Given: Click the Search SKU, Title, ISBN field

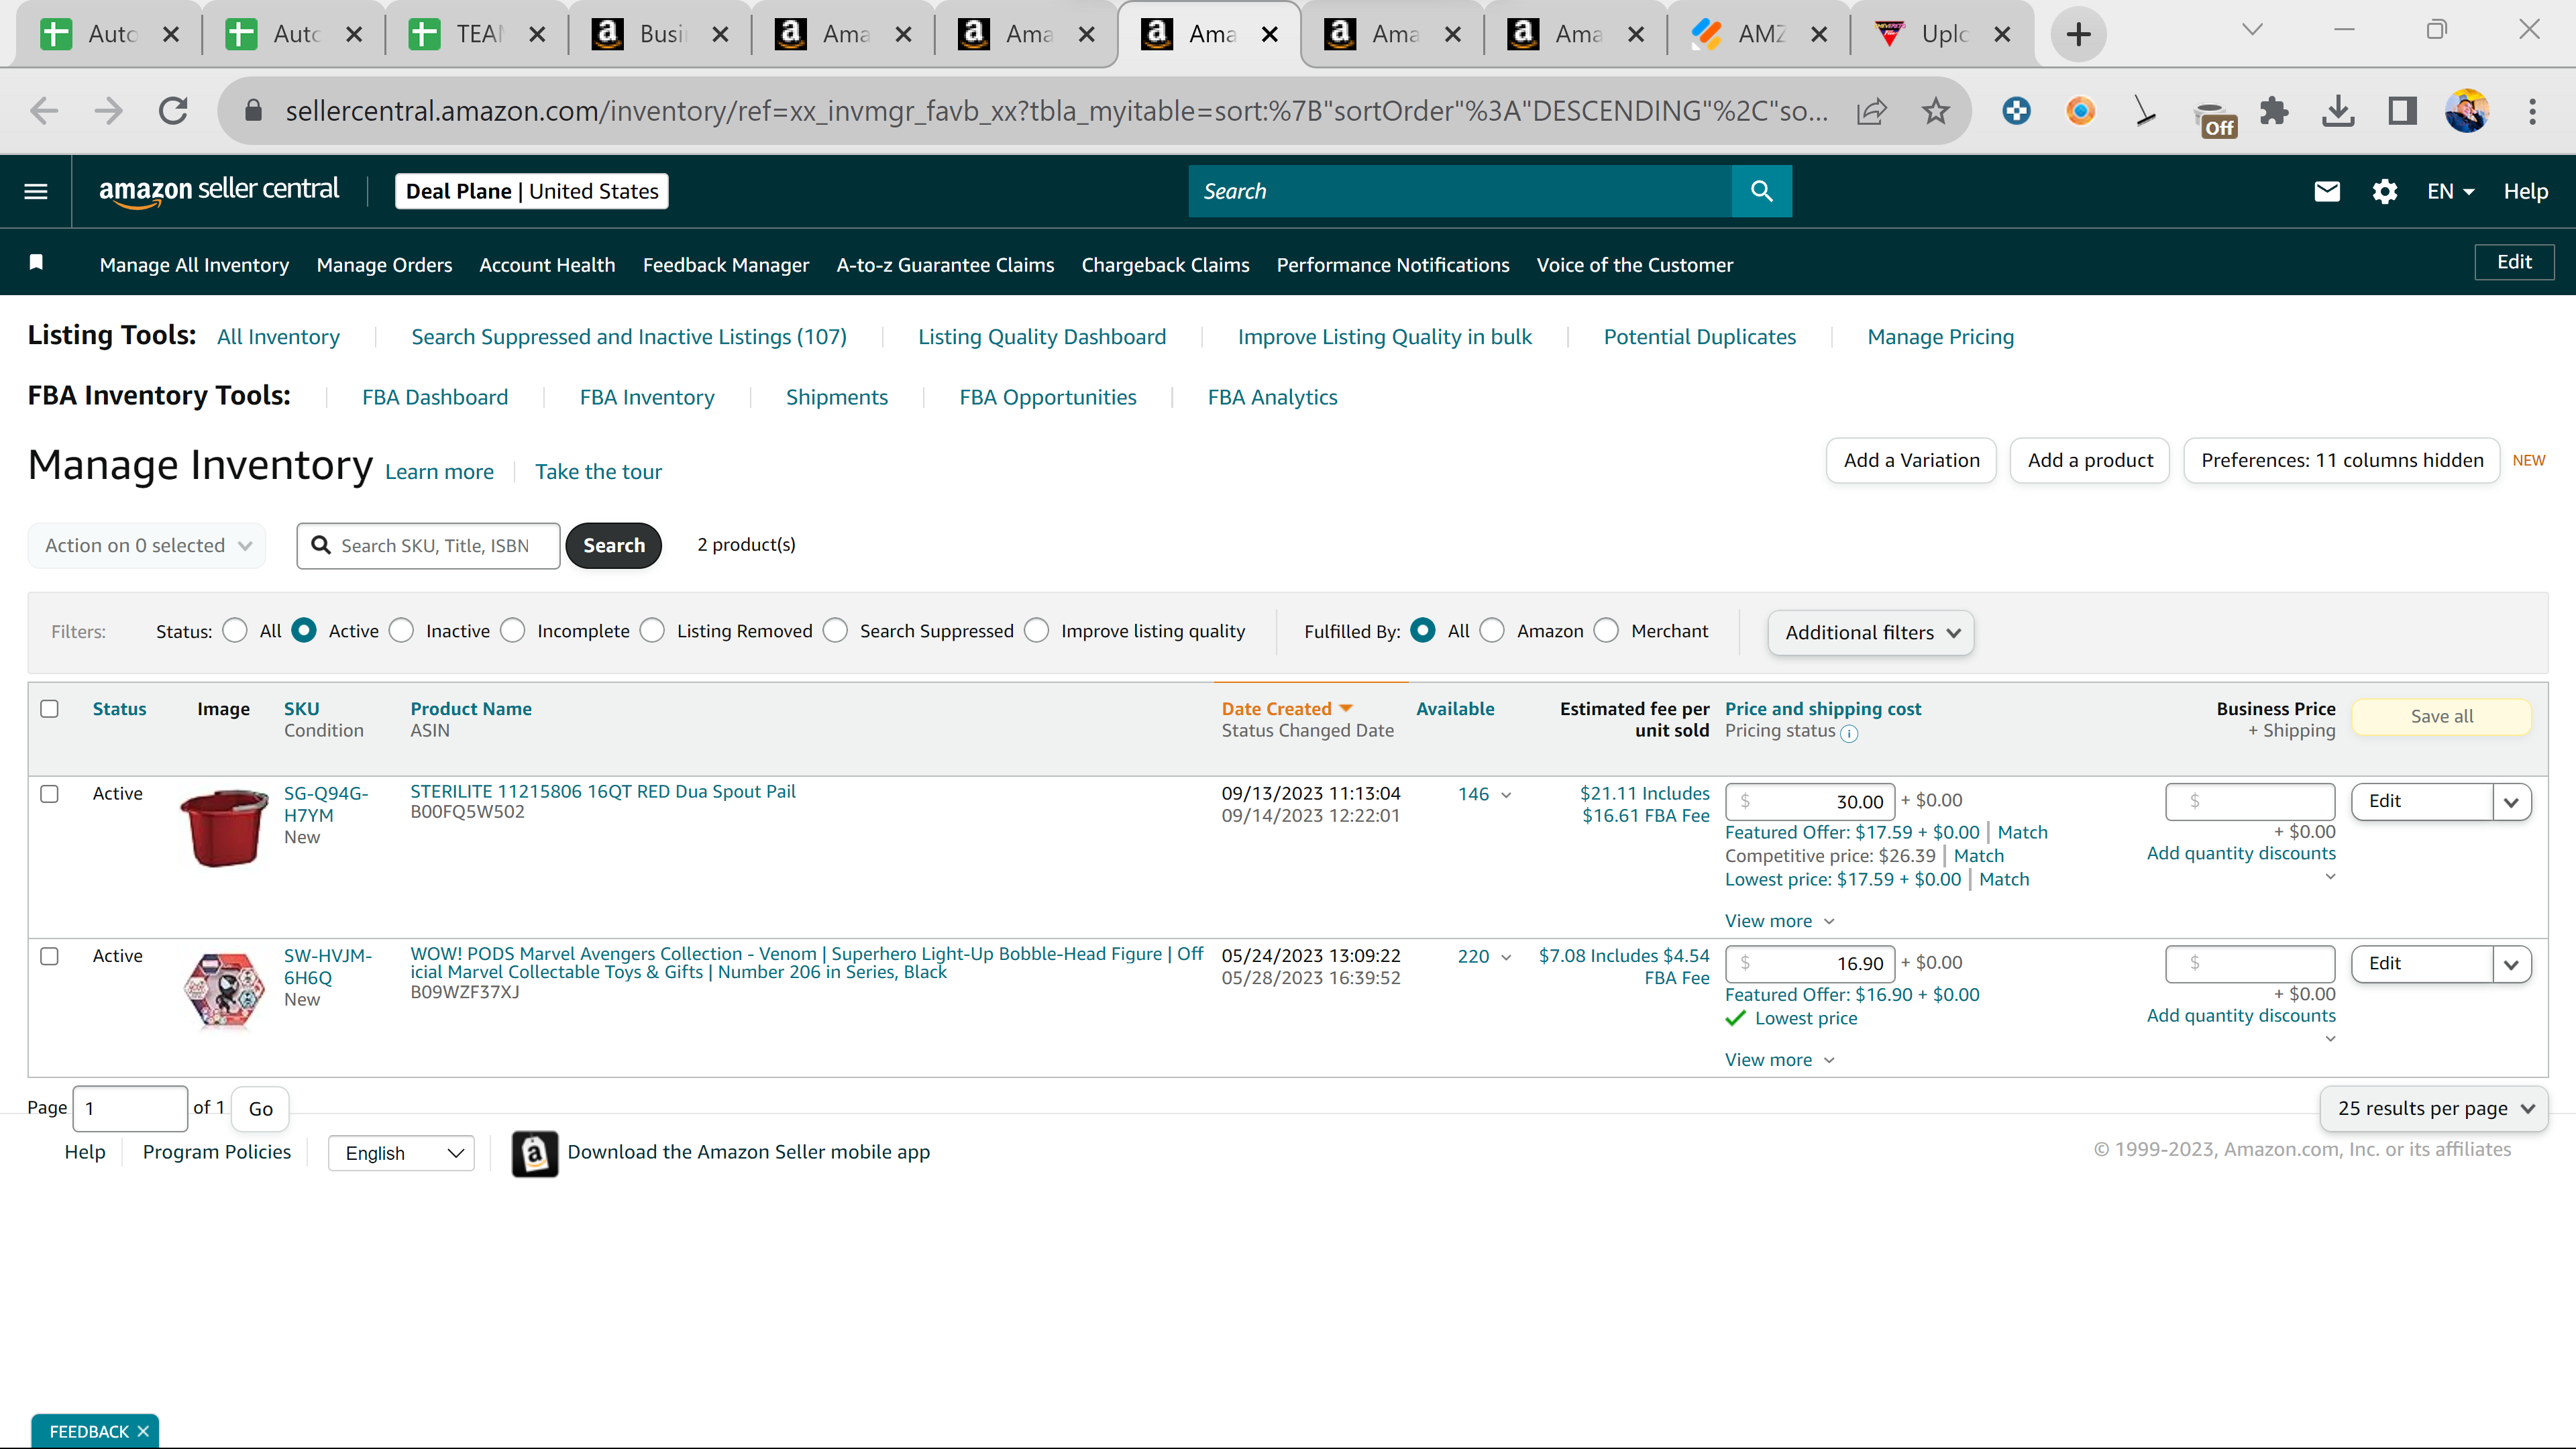Looking at the screenshot, I should [x=428, y=546].
